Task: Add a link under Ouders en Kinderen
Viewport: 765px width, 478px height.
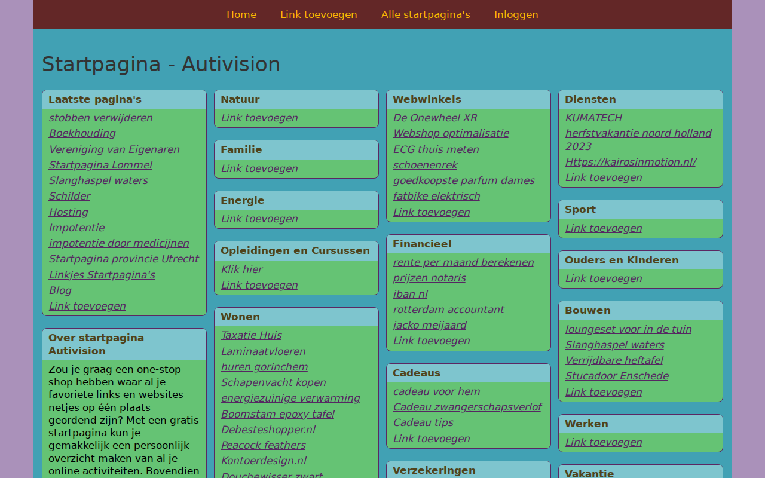Action: 604,278
